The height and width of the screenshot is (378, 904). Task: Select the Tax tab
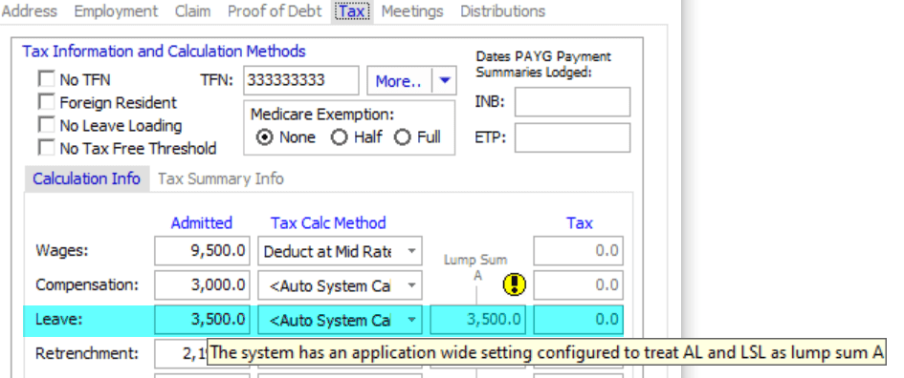point(352,10)
